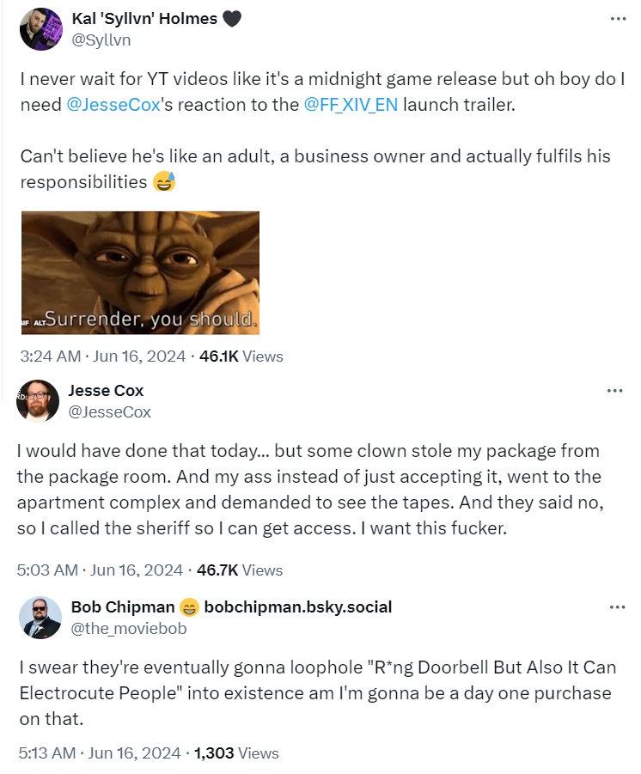This screenshot has height=774, width=641.
Task: Click the 1,303 Views count on Bob's tweet
Action: pos(236,753)
